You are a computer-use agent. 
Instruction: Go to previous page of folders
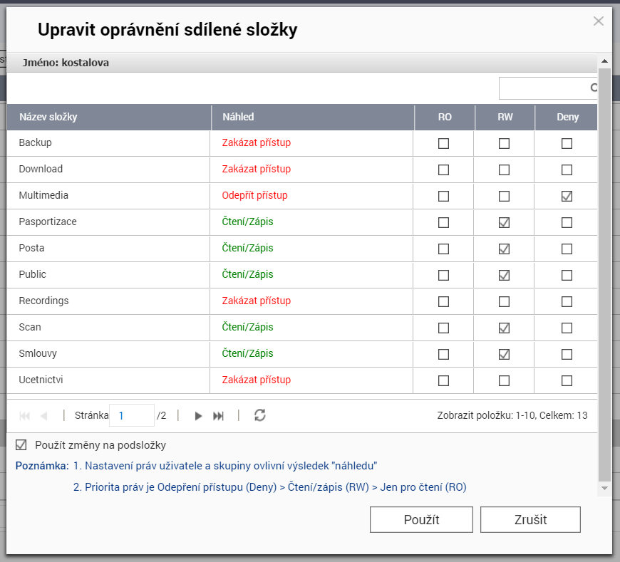(x=43, y=416)
